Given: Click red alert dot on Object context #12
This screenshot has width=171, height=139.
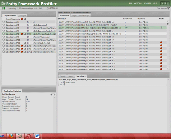Looking at the screenshot, I should point(22,46).
